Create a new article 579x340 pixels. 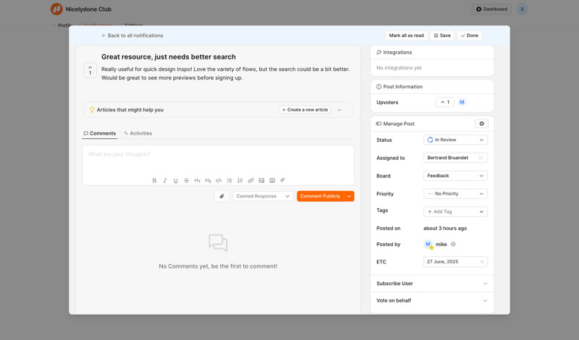[305, 110]
